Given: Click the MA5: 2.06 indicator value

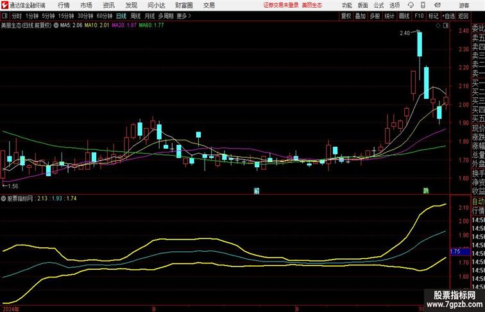Looking at the screenshot, I should 71,26.
